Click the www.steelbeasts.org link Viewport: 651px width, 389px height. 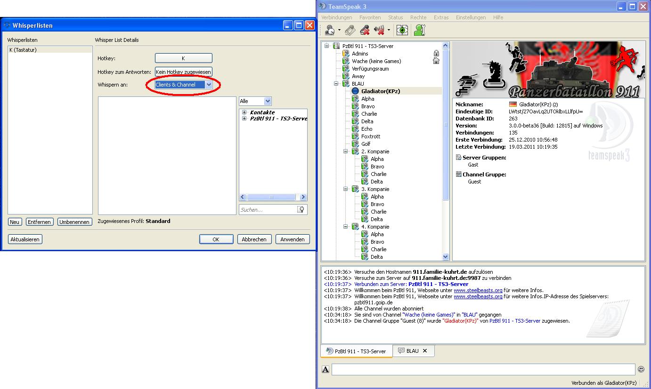tap(478, 290)
